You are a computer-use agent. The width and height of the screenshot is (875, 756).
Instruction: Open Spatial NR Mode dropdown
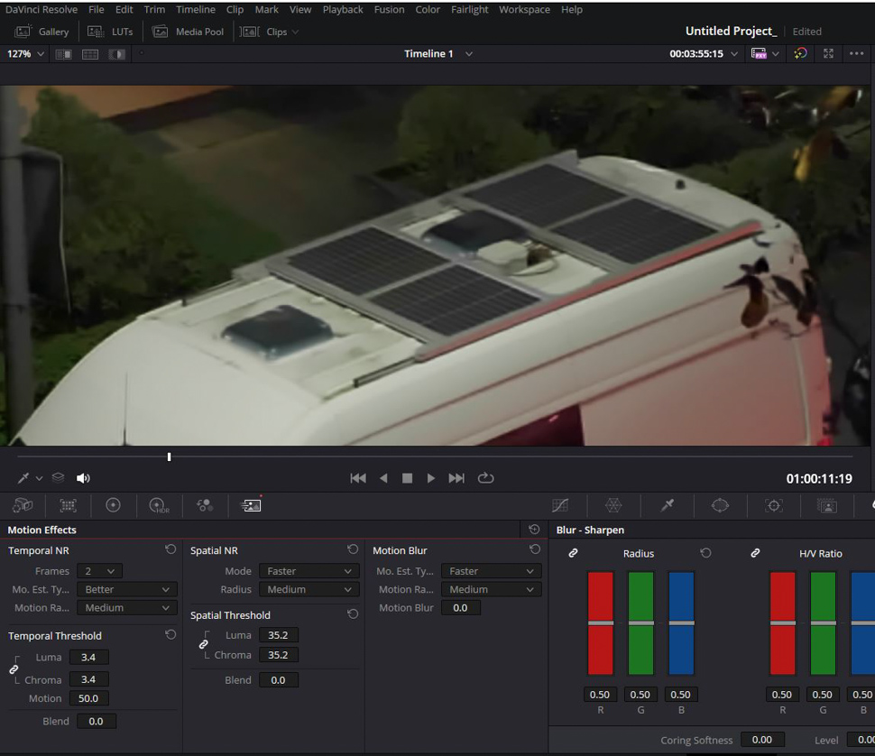tap(309, 571)
